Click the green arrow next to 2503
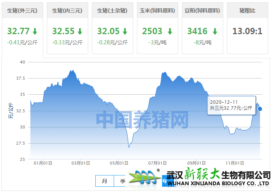The width and height of the screenshot is (272, 192). (170, 31)
